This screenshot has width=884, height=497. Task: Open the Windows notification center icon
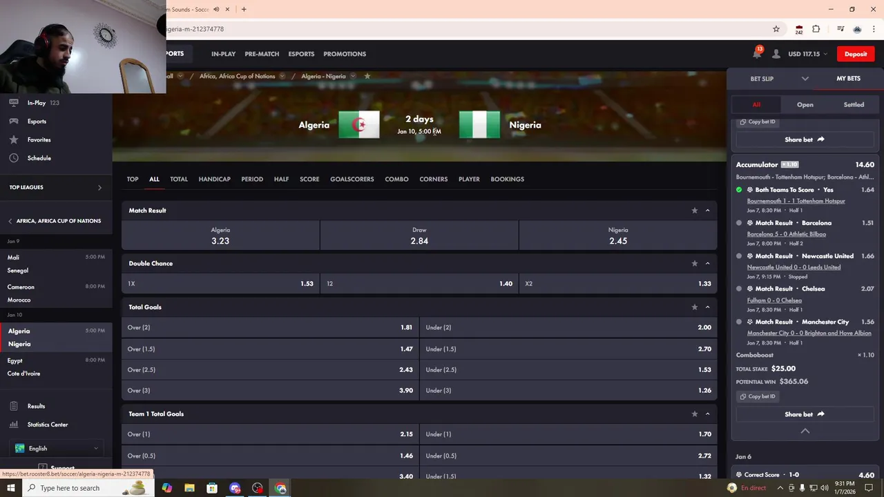tap(869, 488)
